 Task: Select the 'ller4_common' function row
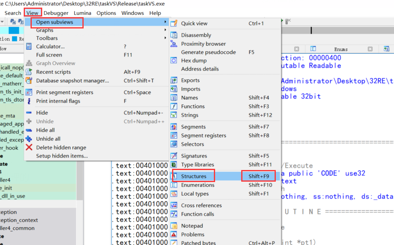point(38,228)
